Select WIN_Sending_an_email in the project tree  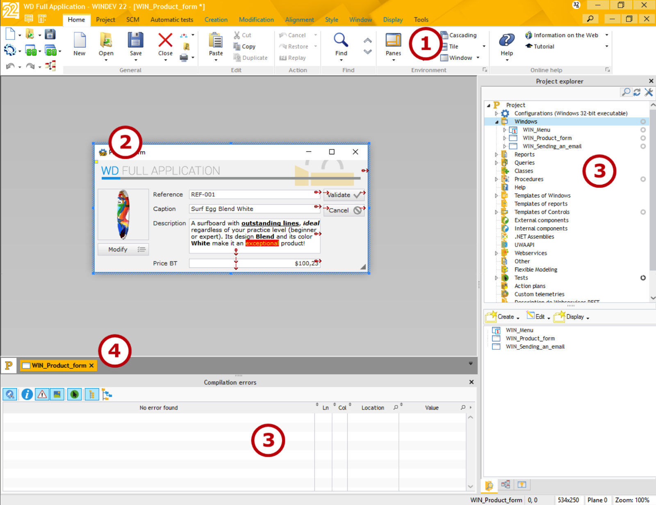tap(552, 146)
